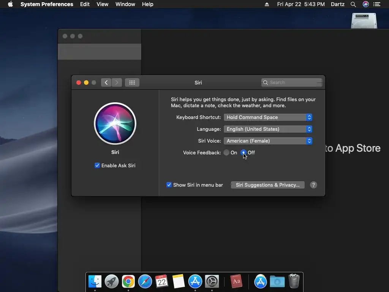Click the 'App Store' text in background window
This screenshot has width=389, height=292.
tap(358, 148)
